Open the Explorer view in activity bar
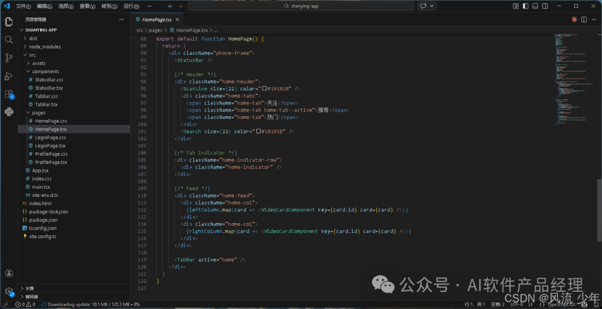602x309 pixels. pyautogui.click(x=8, y=22)
